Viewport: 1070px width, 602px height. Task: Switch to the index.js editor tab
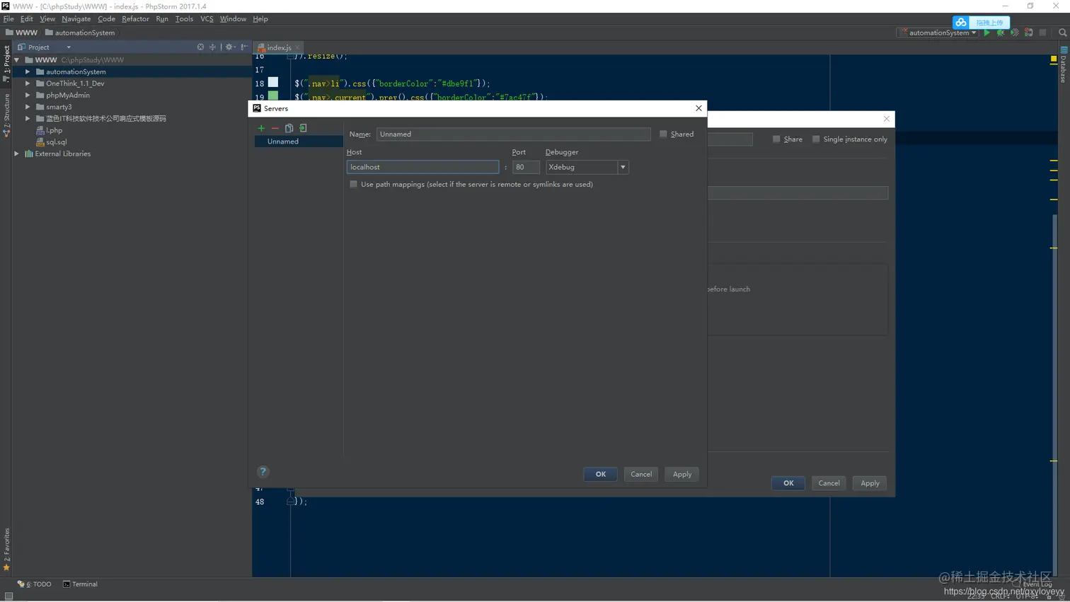[x=279, y=47]
